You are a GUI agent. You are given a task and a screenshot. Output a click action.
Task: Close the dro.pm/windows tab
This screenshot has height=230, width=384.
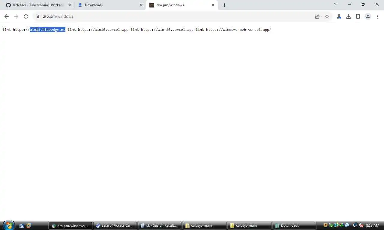213,5
